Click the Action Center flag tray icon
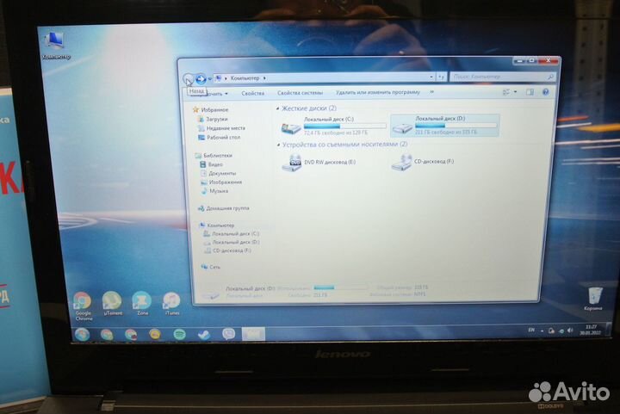Screen dimensions: 620x414 (551, 331)
